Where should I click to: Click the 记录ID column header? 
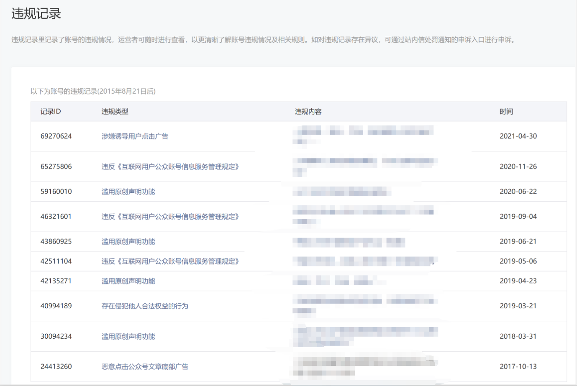click(x=51, y=112)
